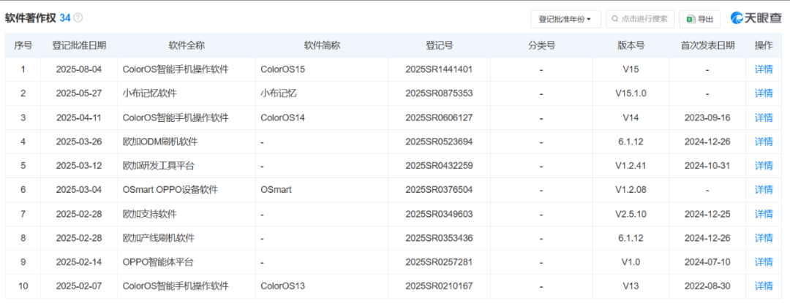Click the 点击进行搜索 search field

[640, 19]
